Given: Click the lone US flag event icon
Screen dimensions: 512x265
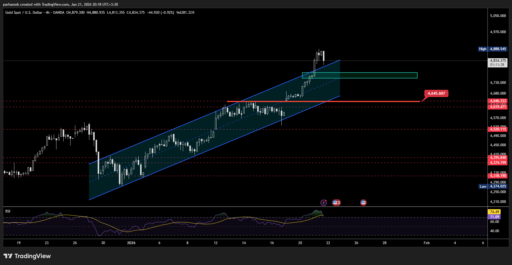Looking at the screenshot, I should (363, 203).
